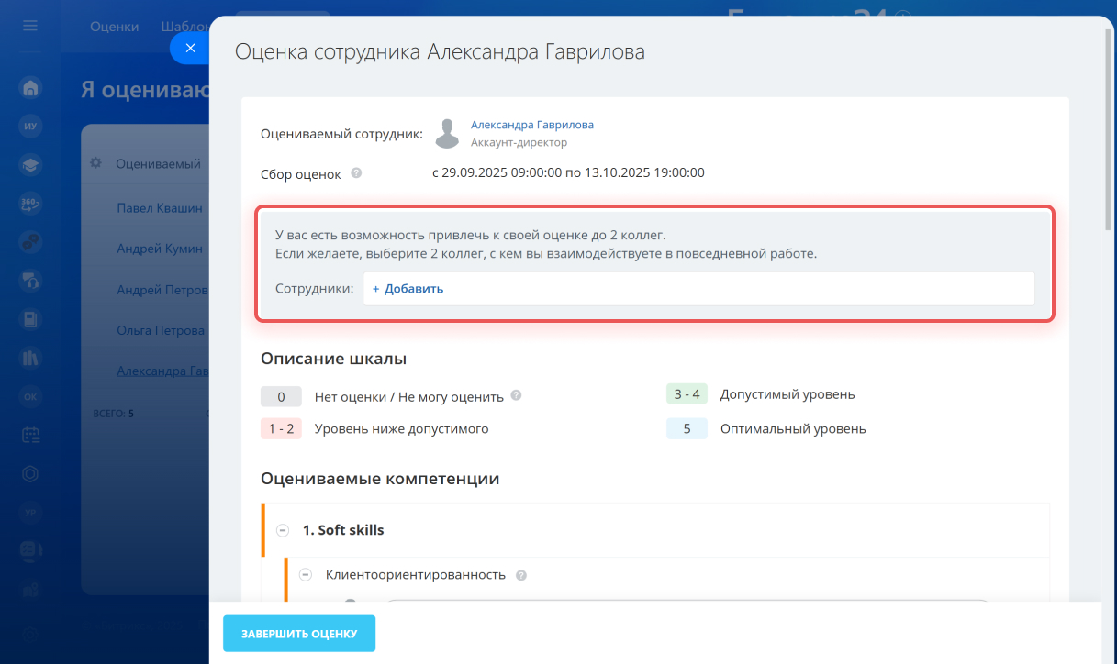Open grid settings gear next to Оцениваемый

[95, 163]
